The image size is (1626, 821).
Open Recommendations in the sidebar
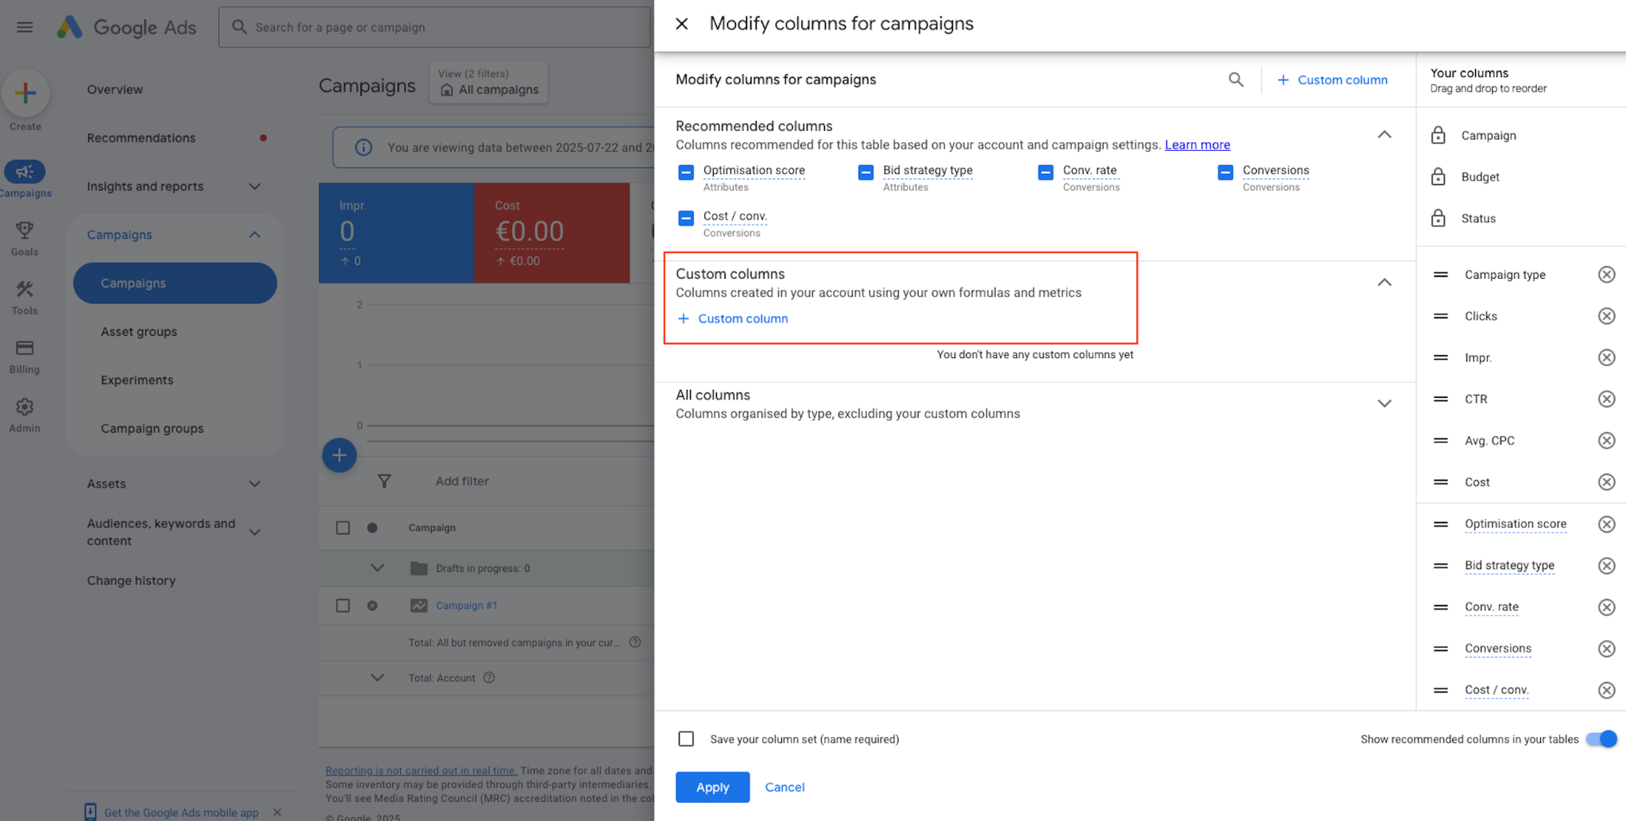(x=141, y=138)
